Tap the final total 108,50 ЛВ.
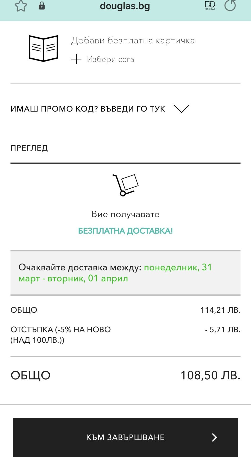This screenshot has width=251, height=459. click(x=210, y=375)
